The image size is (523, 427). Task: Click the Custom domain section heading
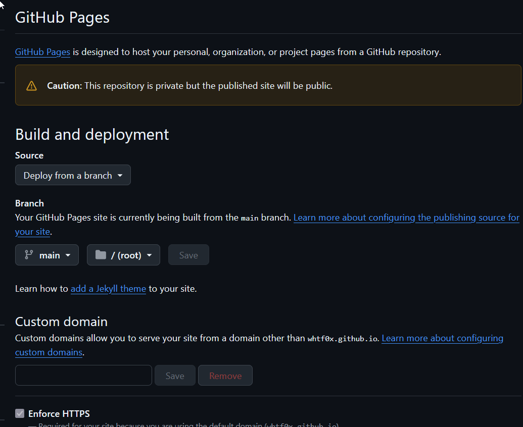pyautogui.click(x=61, y=322)
